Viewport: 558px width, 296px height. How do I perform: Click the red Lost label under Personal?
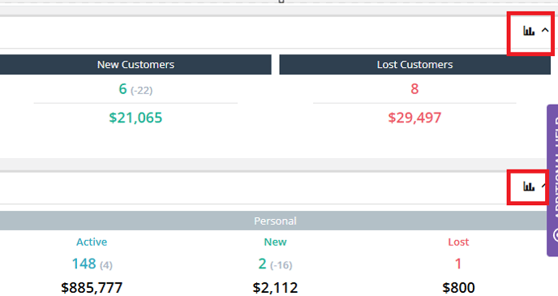coord(458,242)
